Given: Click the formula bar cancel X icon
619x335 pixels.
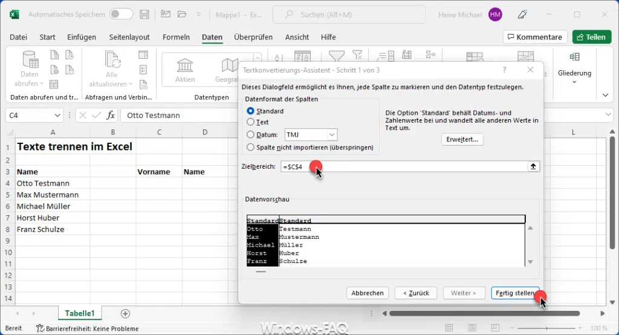Looking at the screenshot, I should (x=82, y=115).
